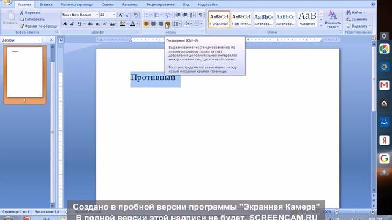The height and width of the screenshot is (220, 392).
Task: Open the Рецензирование ribbon tab
Action: point(160,4)
